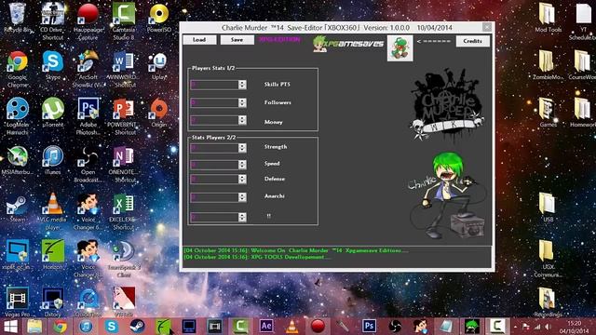Image resolution: width=596 pixels, height=335 pixels.
Task: Open the Skype desktop icon
Action: click(53, 65)
